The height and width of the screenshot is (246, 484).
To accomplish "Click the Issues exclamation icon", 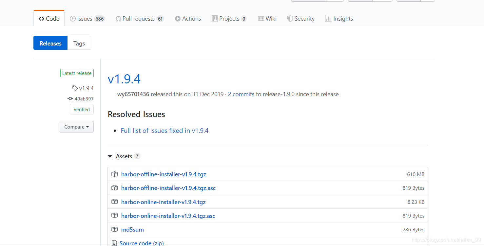I will pyautogui.click(x=73, y=19).
